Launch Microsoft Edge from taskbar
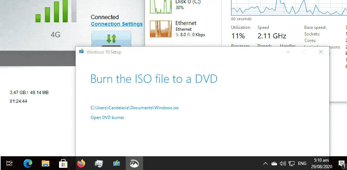 [28, 163]
